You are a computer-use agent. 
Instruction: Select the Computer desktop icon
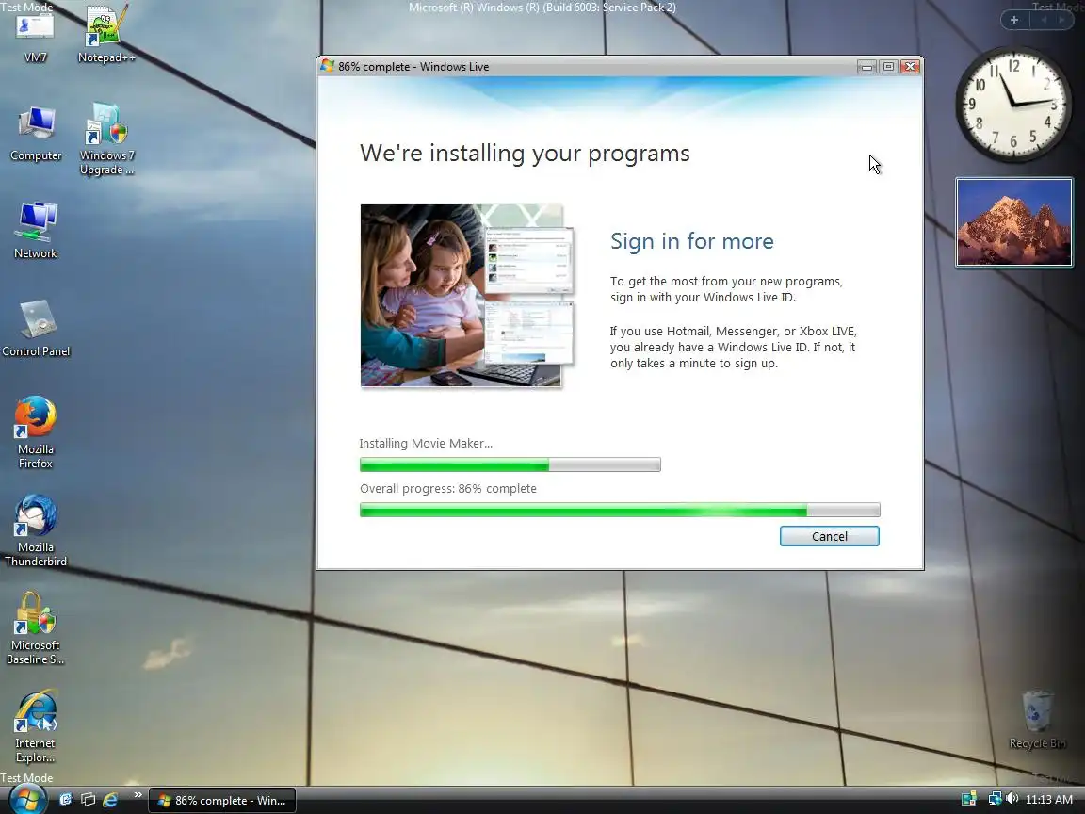(x=35, y=135)
